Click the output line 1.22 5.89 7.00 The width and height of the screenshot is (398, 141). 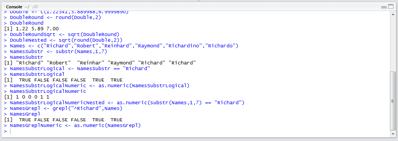pyautogui.click(x=31, y=29)
